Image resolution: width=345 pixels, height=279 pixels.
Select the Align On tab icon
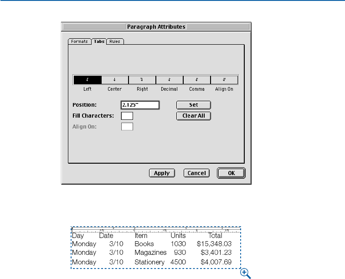(x=224, y=80)
